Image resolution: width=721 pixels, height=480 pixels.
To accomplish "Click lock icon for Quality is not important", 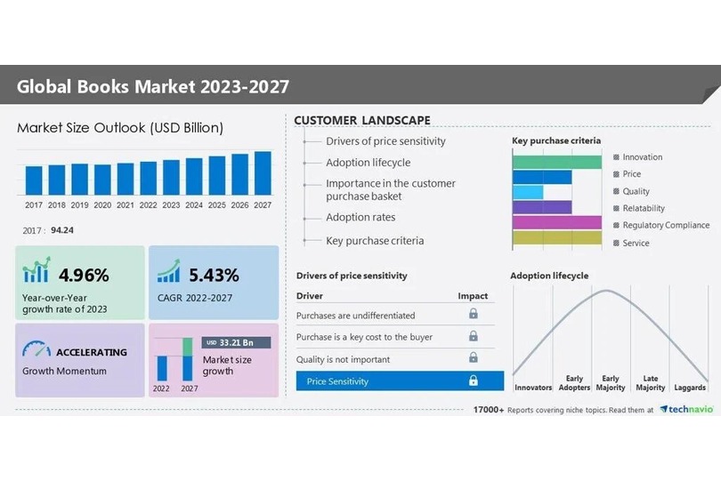I will [474, 357].
